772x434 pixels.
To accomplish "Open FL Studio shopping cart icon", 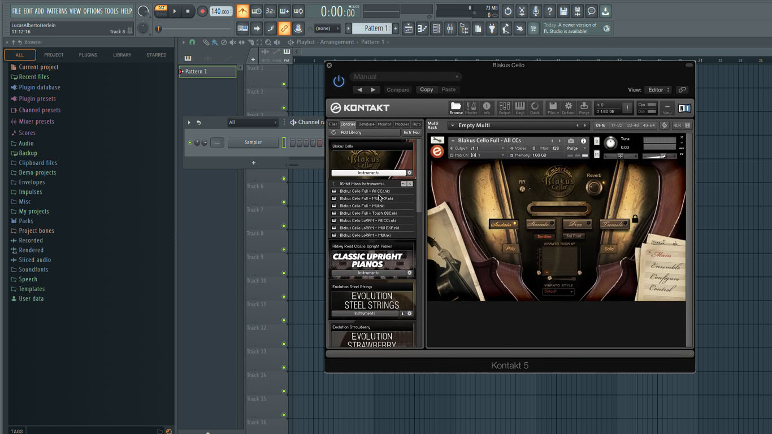I will 533,28.
